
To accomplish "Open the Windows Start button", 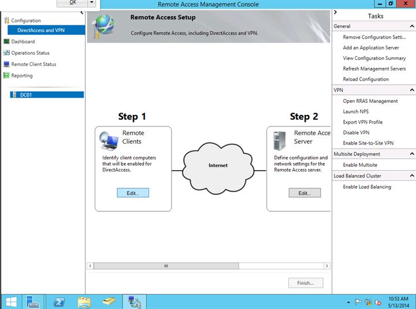I will [11, 302].
